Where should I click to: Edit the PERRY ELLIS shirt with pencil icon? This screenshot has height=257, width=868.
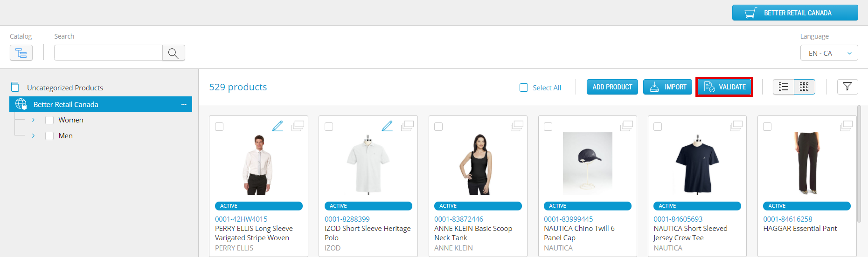click(278, 126)
